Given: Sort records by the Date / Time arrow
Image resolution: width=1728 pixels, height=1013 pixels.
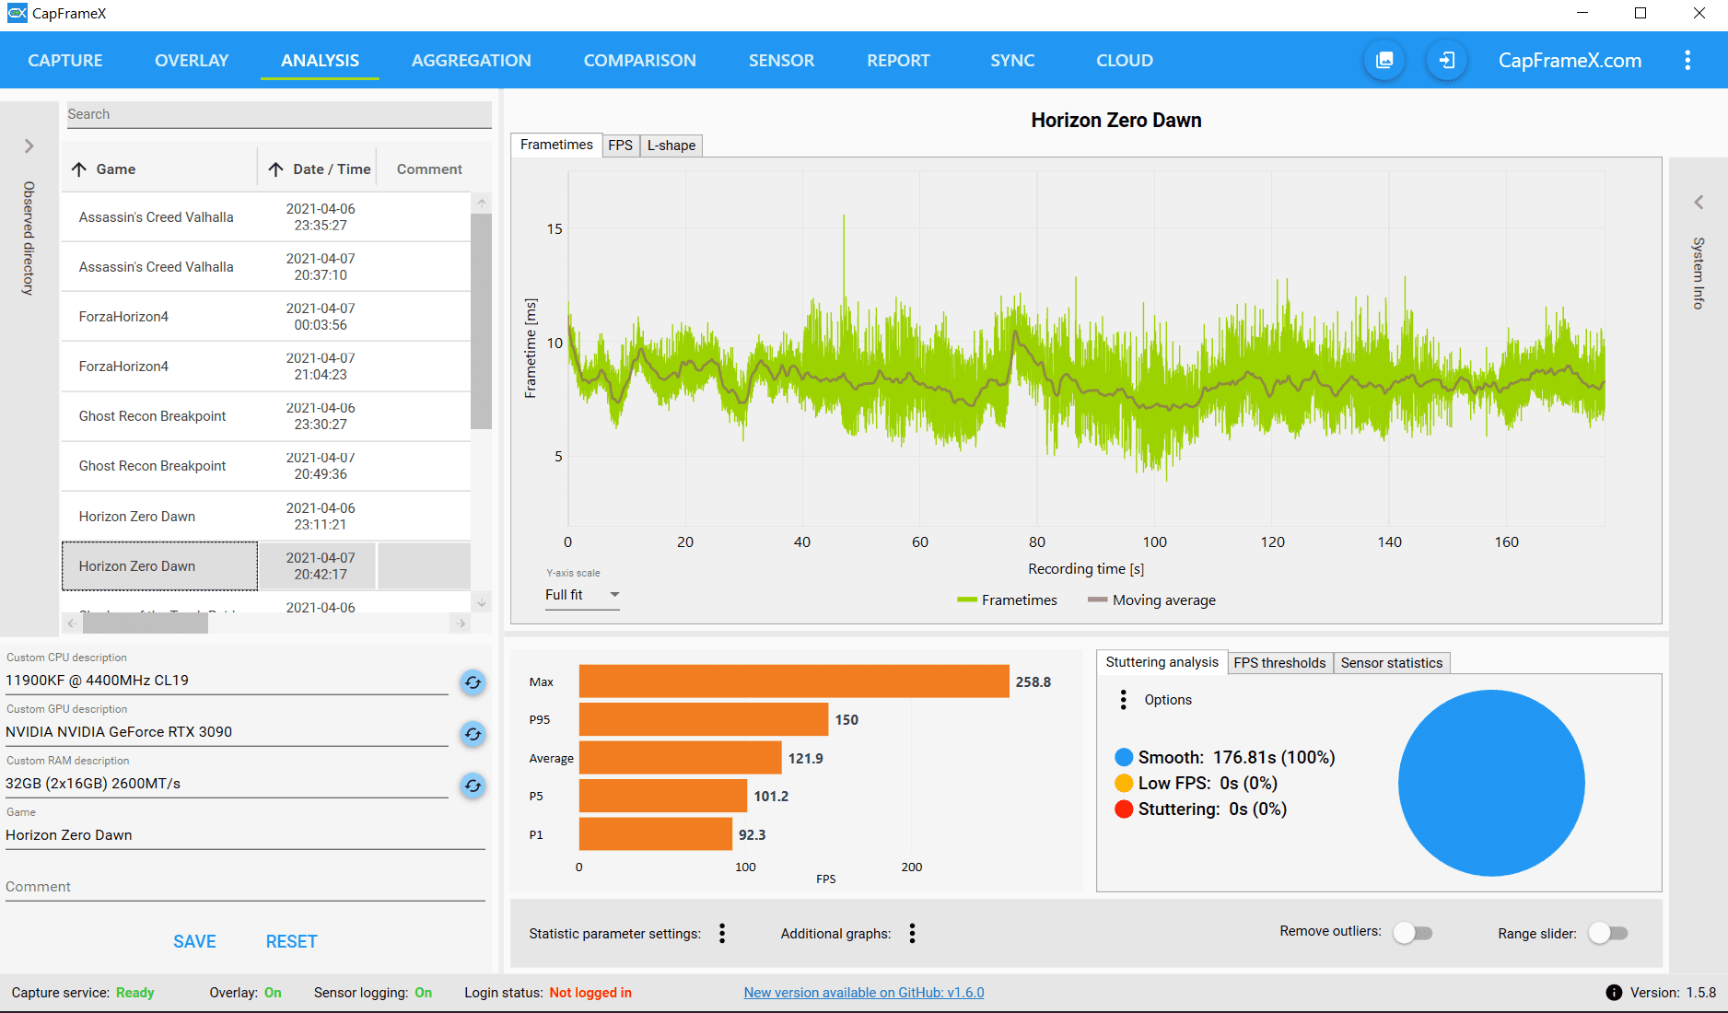Looking at the screenshot, I should point(275,169).
